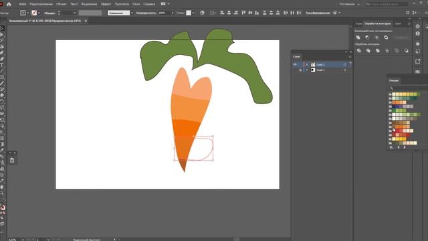
Task: Apply Merge pathfinder
Action: [378, 51]
